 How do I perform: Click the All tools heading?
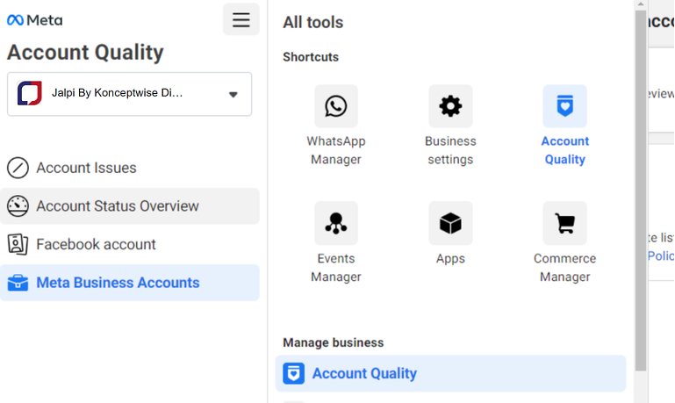(x=313, y=23)
